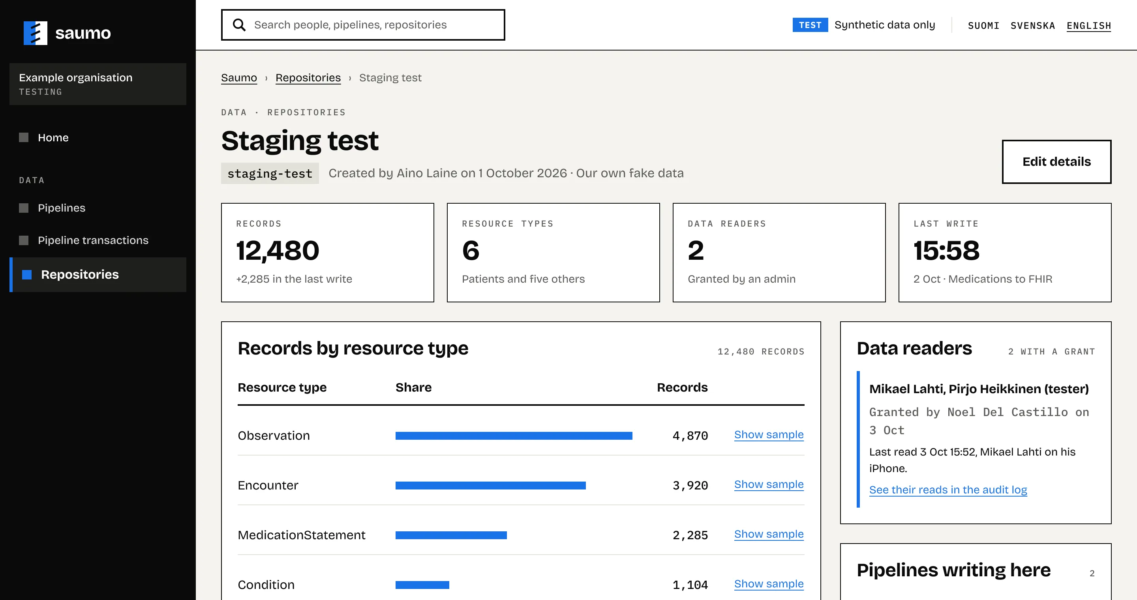The width and height of the screenshot is (1137, 600).
Task: Click the Data readers 2 card
Action: click(x=779, y=253)
